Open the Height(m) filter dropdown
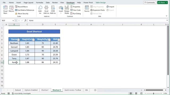The height and width of the screenshot is (95, 170). pos(33,40)
